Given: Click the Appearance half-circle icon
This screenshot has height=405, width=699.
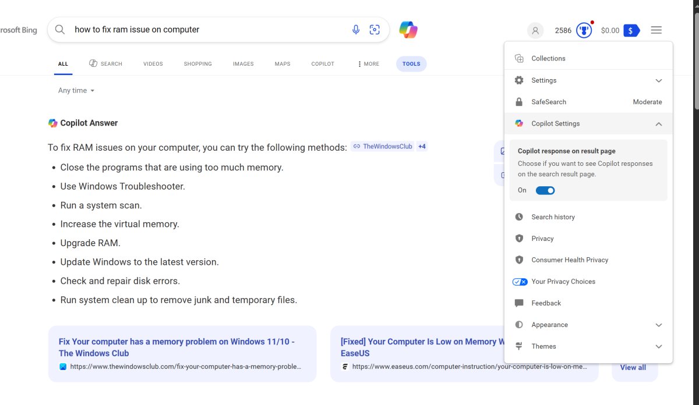Looking at the screenshot, I should coord(519,325).
